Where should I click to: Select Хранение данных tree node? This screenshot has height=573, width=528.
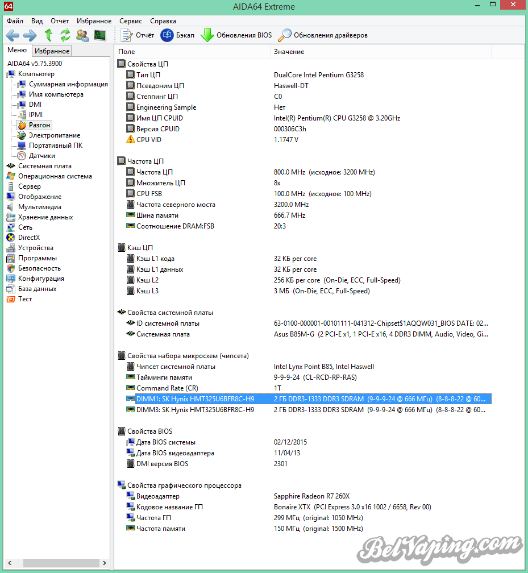pyautogui.click(x=45, y=217)
